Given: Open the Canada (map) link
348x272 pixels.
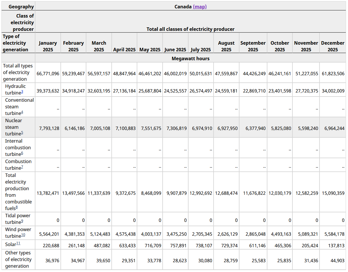Looking at the screenshot, I should click(x=199, y=6).
